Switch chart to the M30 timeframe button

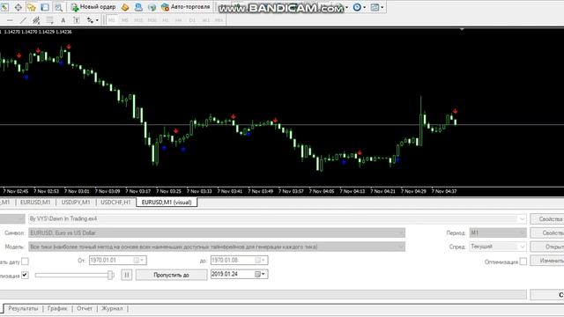click(152, 20)
